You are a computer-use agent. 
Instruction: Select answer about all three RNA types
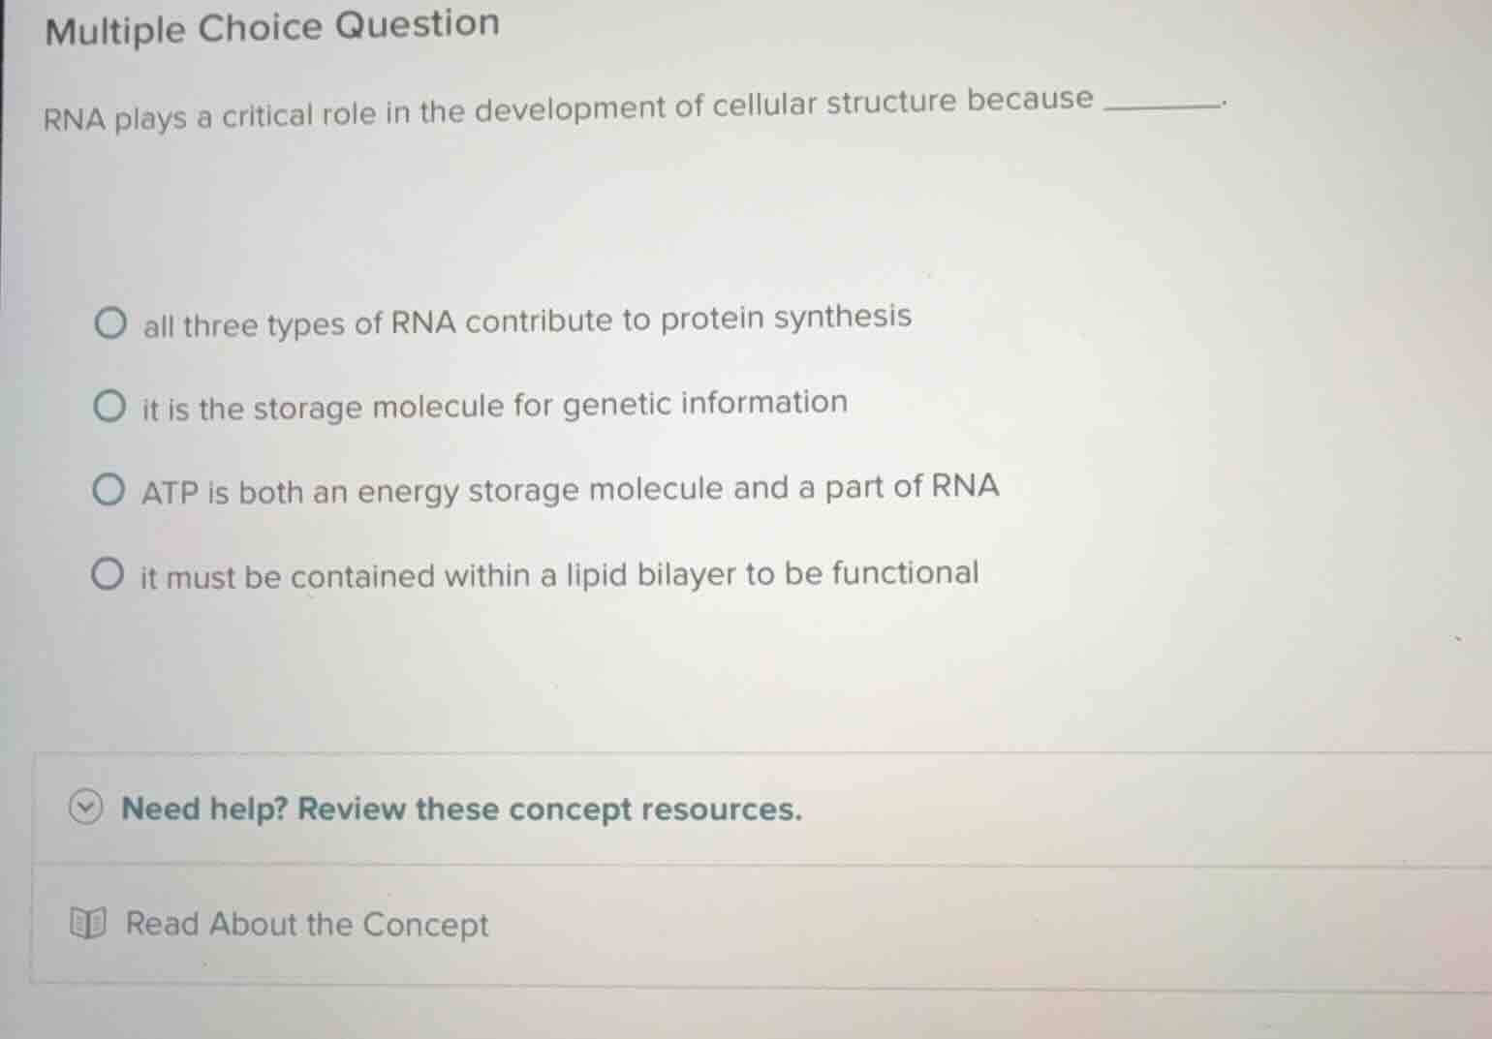point(109,321)
